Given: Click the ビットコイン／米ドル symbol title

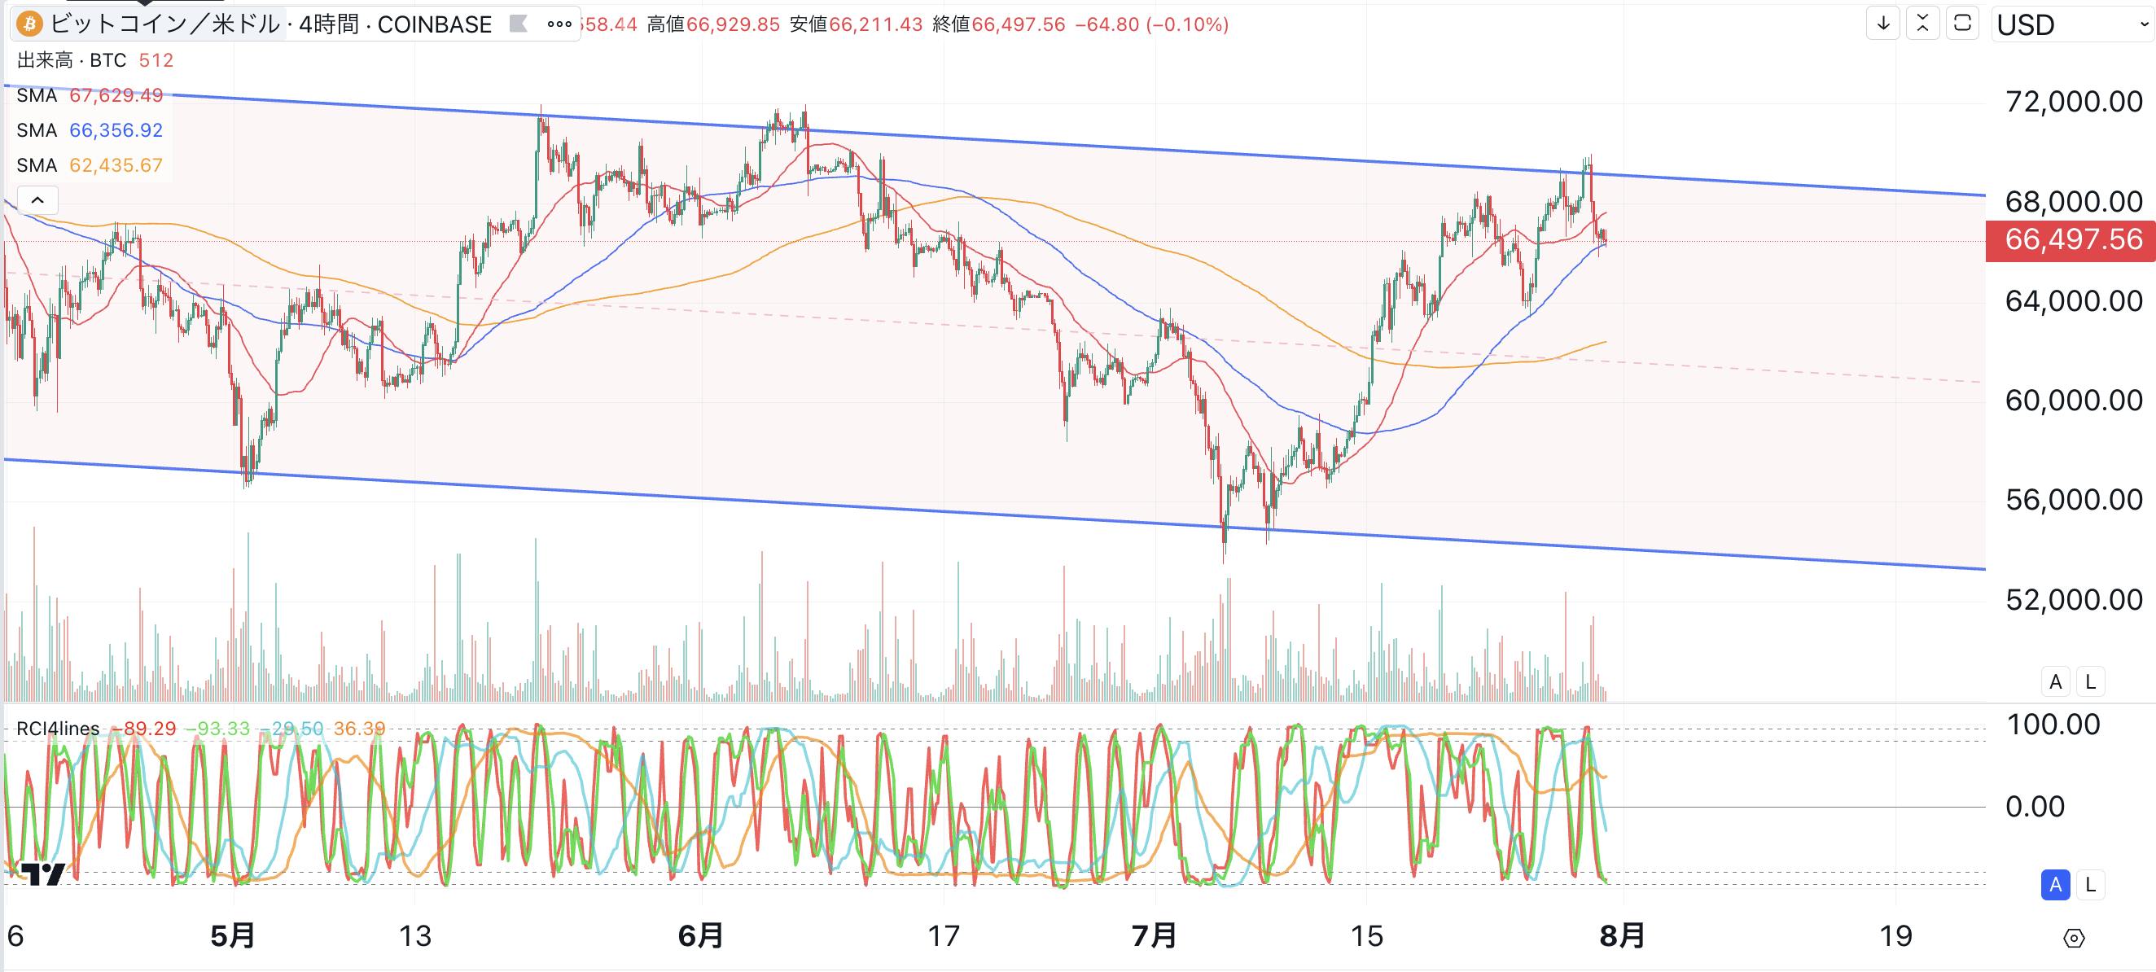Looking at the screenshot, I should point(165,24).
